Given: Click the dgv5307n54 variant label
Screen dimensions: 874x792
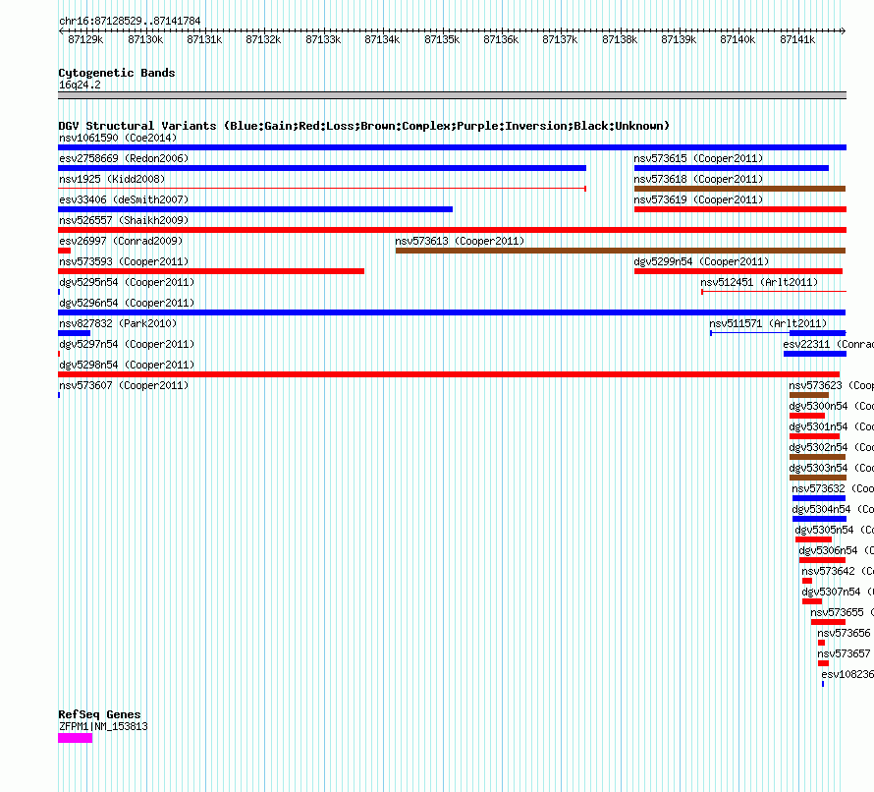Looking at the screenshot, I should [838, 592].
